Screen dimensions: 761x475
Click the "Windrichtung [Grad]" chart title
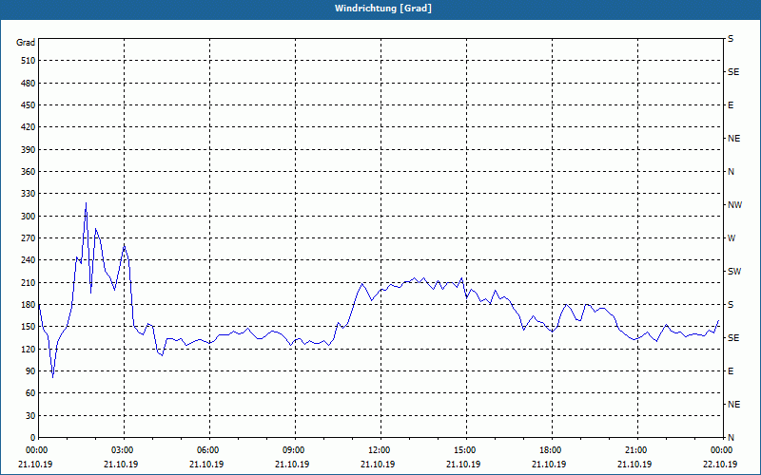click(x=383, y=9)
